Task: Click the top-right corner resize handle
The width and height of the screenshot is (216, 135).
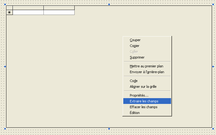Action: point(213,5)
